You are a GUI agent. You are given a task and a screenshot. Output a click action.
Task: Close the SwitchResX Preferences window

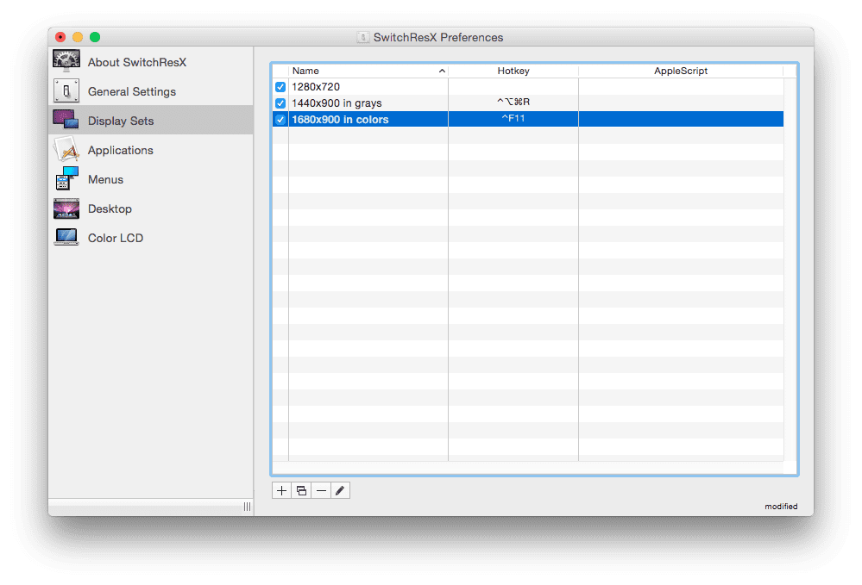[60, 37]
